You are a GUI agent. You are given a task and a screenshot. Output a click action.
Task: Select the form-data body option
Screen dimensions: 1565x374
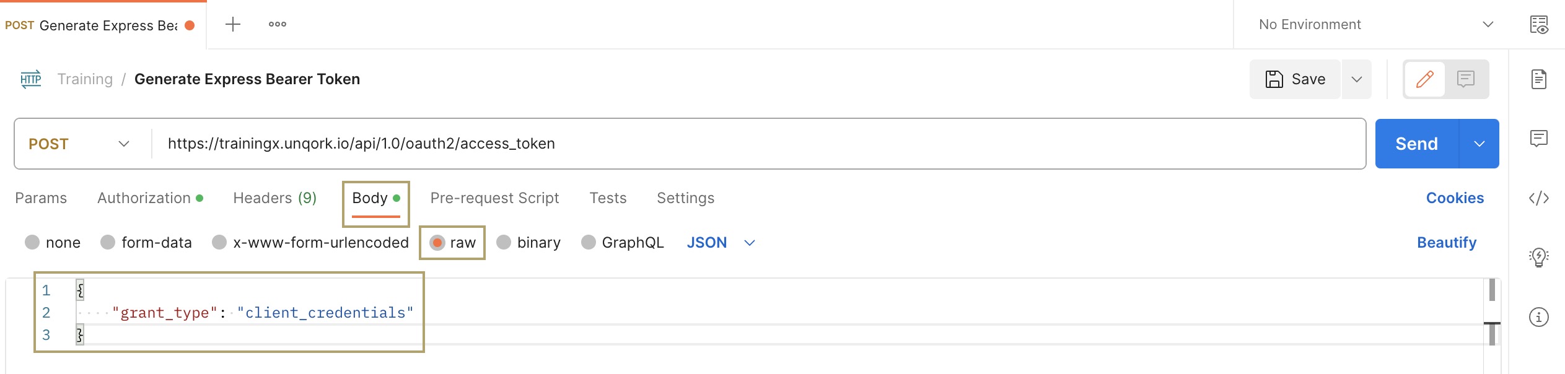146,243
